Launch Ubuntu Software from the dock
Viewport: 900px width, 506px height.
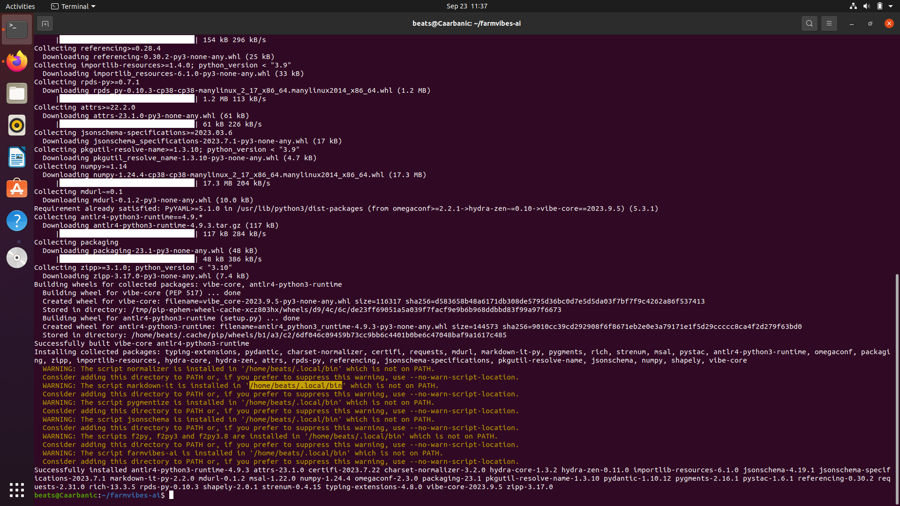point(16,188)
